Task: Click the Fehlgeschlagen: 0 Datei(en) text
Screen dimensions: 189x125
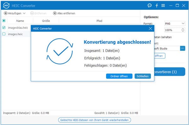Action: tap(106, 66)
